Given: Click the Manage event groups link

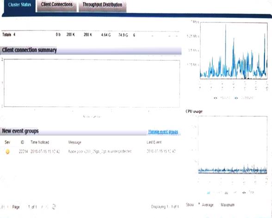Looking at the screenshot, I should pyautogui.click(x=163, y=132).
